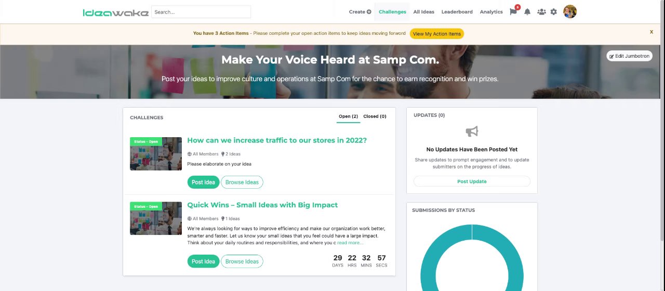This screenshot has height=291, width=665.
Task: Open the Leaderboard page
Action: click(x=457, y=12)
